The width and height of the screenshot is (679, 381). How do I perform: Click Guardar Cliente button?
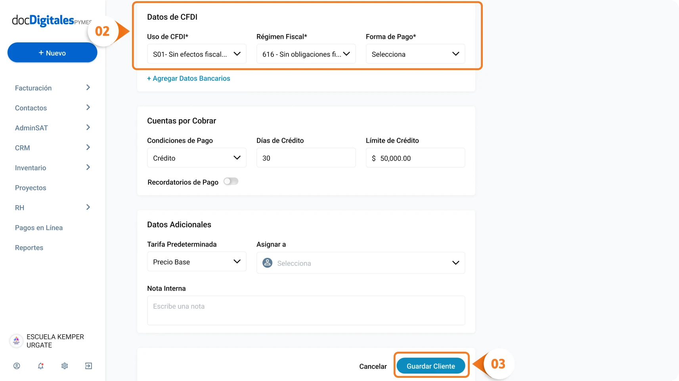[431, 366]
